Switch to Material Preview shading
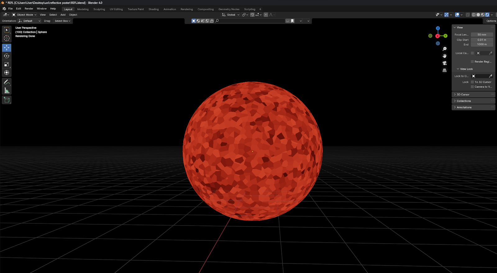This screenshot has height=273, width=497. pos(483,15)
